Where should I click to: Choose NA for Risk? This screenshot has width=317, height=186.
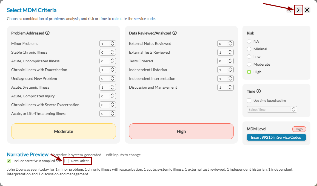249,41
